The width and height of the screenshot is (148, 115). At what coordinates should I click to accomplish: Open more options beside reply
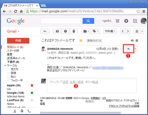coord(135,49)
